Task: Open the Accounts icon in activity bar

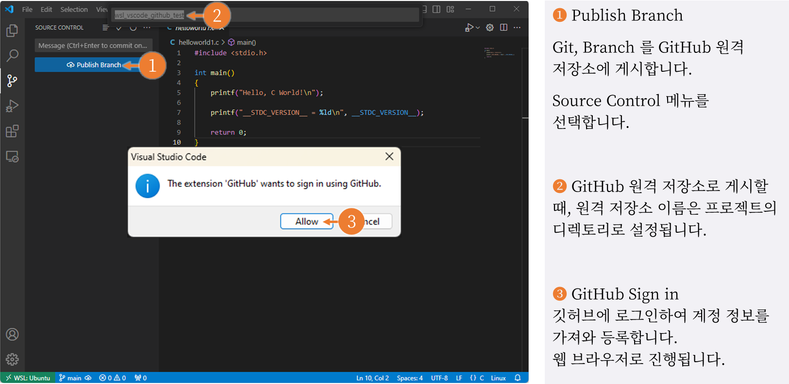Action: point(12,335)
